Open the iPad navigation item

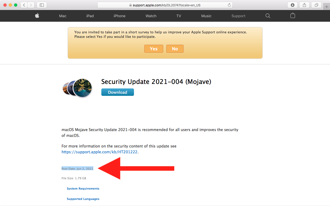click(x=90, y=16)
